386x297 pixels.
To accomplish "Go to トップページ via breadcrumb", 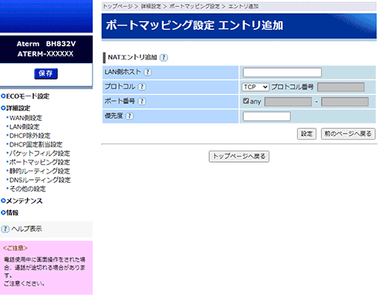I will [x=118, y=6].
